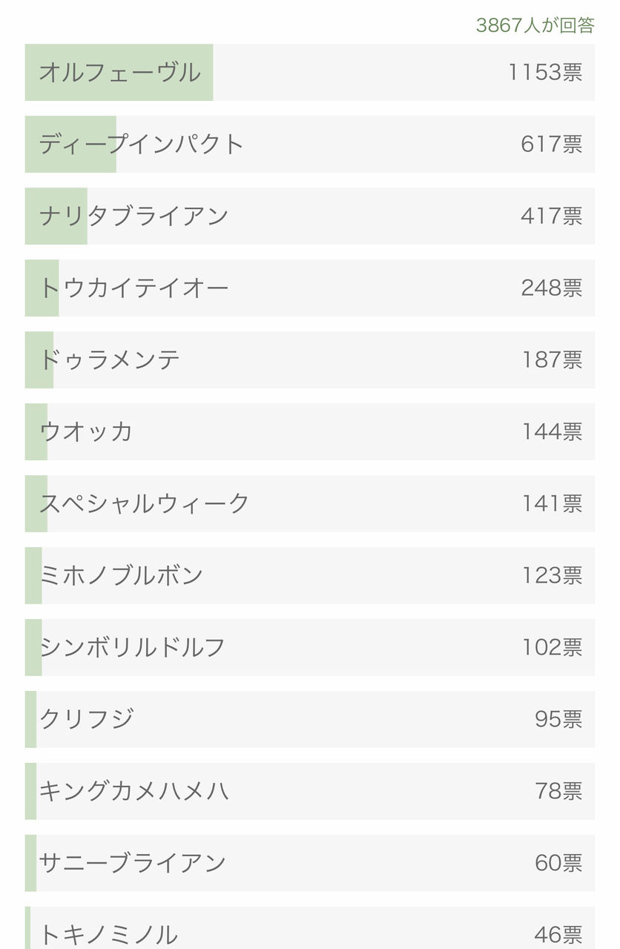Select the ドゥラメンテ poll entry
620x949 pixels.
coord(310,360)
